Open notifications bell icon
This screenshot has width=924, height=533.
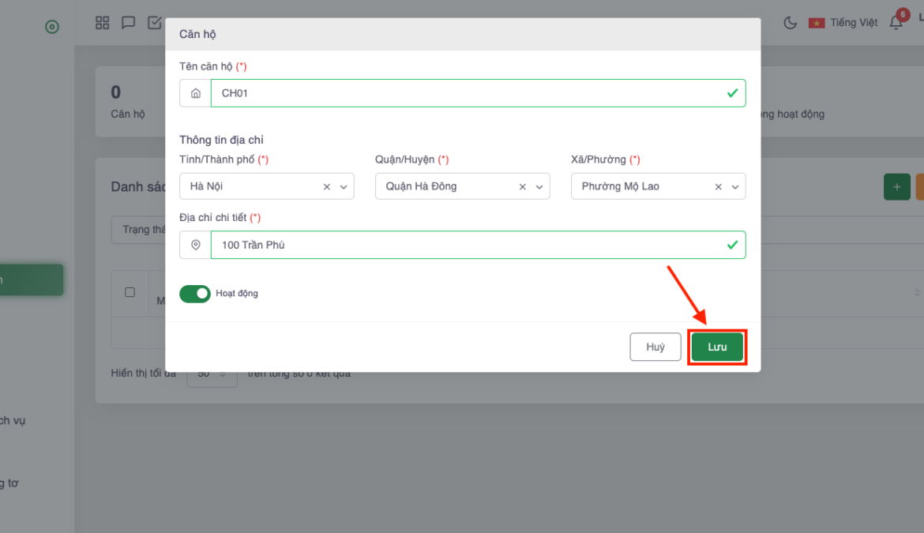pyautogui.click(x=896, y=23)
